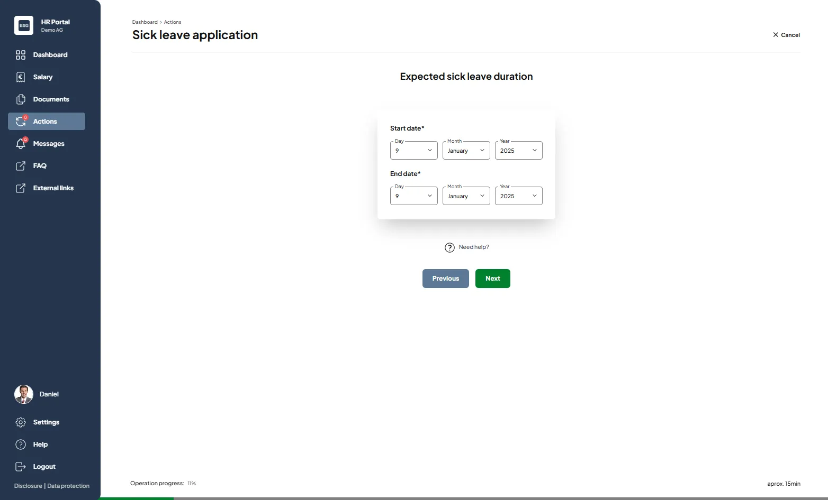Viewport: 828px width, 500px height.
Task: Open the Start date Day dropdown
Action: point(413,151)
